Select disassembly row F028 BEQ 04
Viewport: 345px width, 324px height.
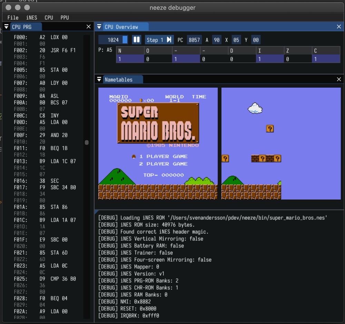[x=41, y=298]
